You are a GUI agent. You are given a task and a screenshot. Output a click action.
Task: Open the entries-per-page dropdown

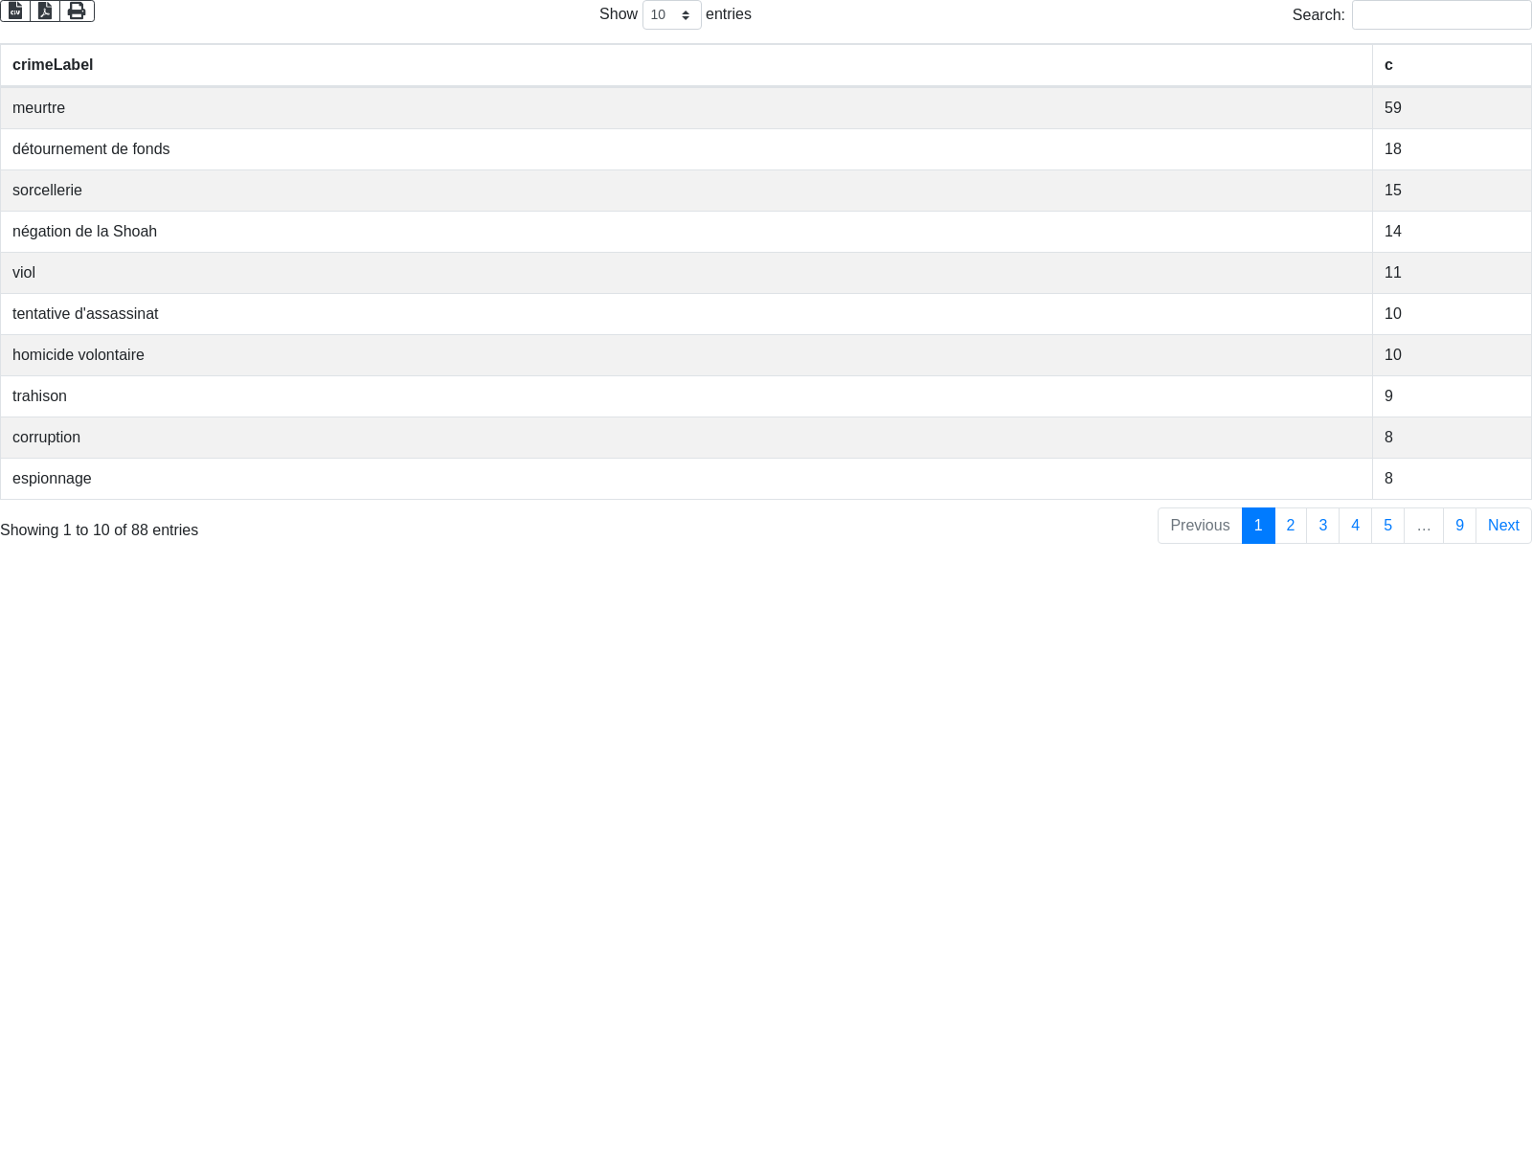tap(671, 15)
